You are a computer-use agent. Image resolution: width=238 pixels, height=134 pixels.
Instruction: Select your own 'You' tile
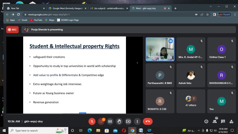tap(221, 101)
